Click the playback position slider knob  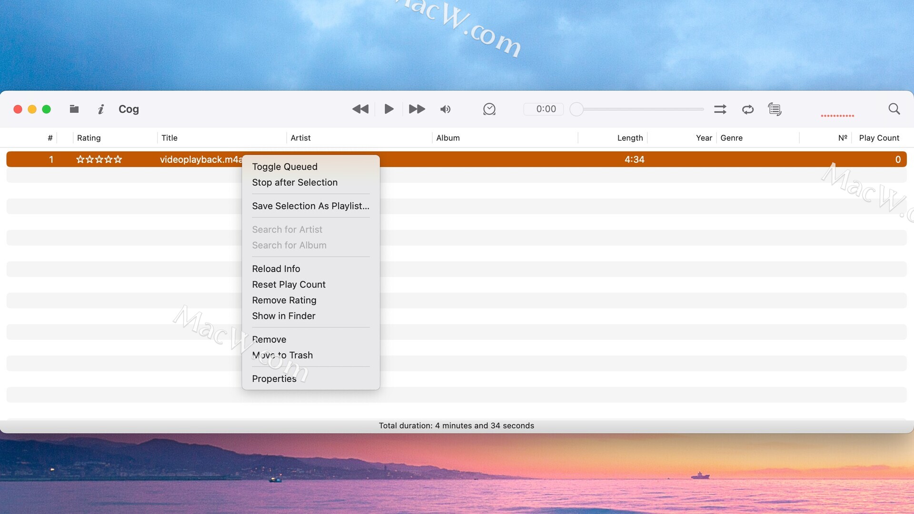click(576, 109)
